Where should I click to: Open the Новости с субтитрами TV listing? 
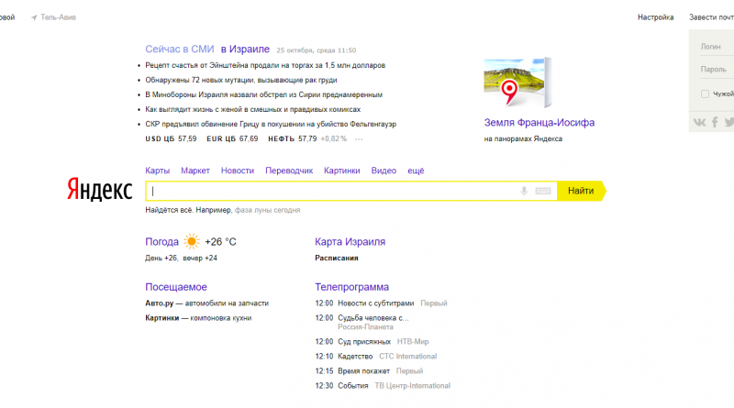(376, 303)
